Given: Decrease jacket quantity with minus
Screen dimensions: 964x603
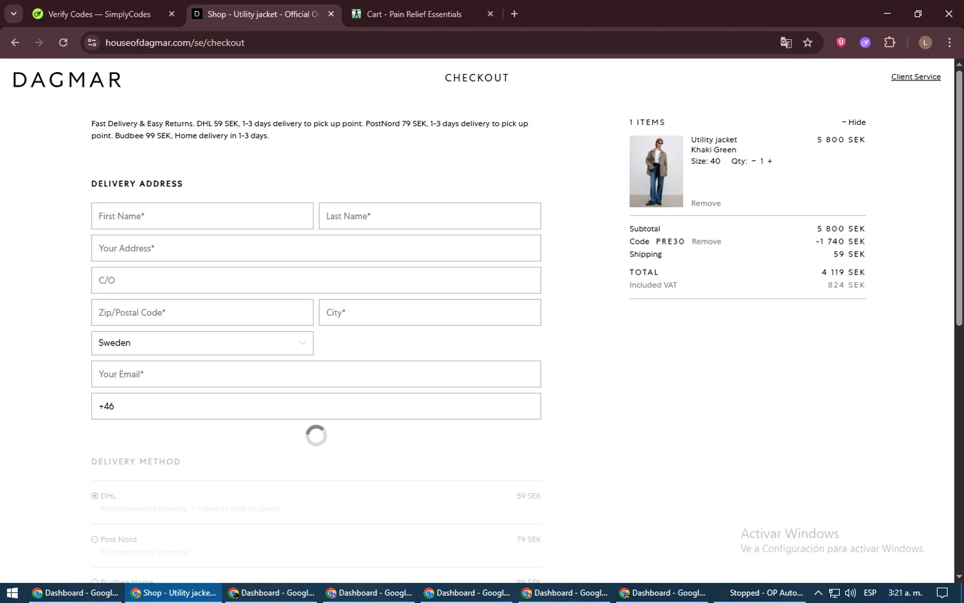Looking at the screenshot, I should pos(754,161).
